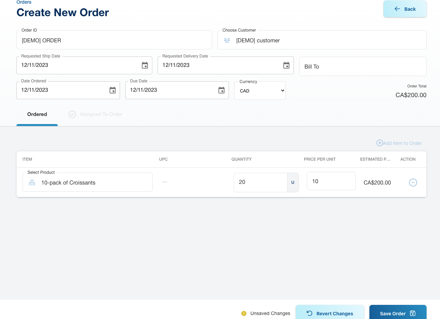Click the Revert Changes button

[x=330, y=313]
